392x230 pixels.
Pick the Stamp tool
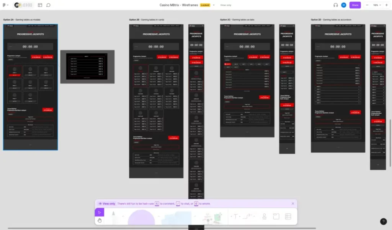264,217
